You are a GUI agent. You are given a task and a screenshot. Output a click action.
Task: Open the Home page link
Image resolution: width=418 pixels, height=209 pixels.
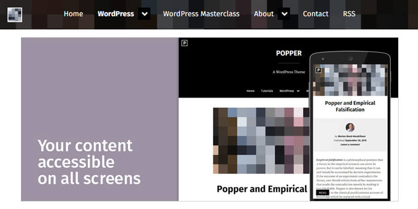(73, 14)
